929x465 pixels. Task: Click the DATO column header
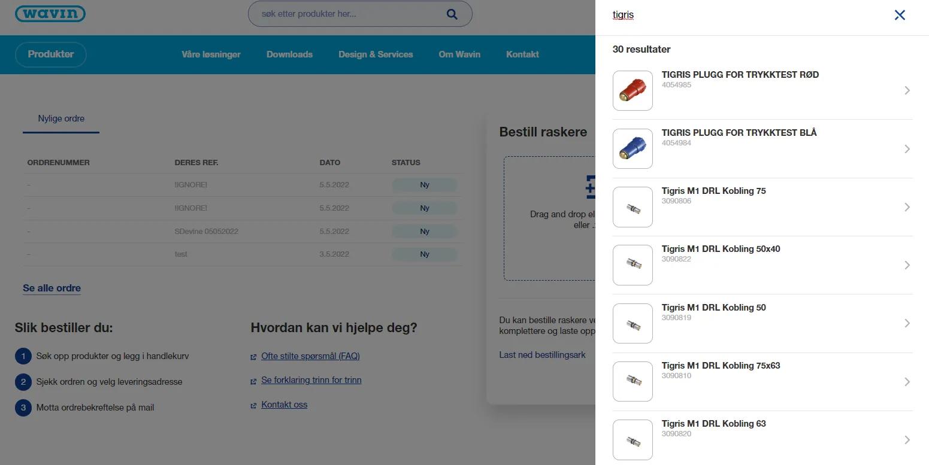tap(330, 163)
